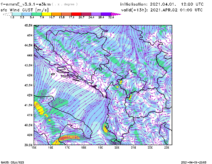Click the 21E longitude label
This screenshot has height=164, width=212.
click(x=134, y=148)
